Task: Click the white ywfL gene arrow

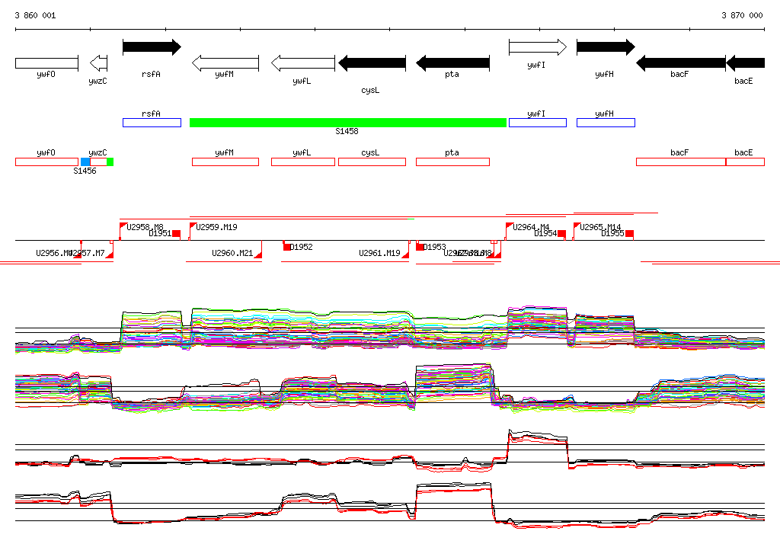Action: [303, 63]
